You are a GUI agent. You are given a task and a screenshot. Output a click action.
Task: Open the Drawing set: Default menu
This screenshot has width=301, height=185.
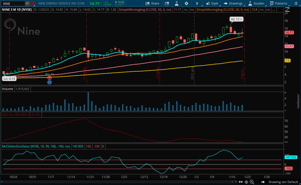(284, 182)
